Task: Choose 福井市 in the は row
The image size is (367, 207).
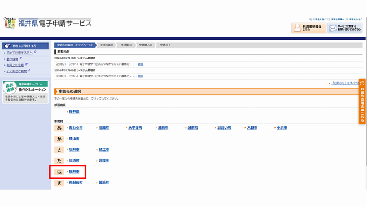Action: (x=74, y=171)
